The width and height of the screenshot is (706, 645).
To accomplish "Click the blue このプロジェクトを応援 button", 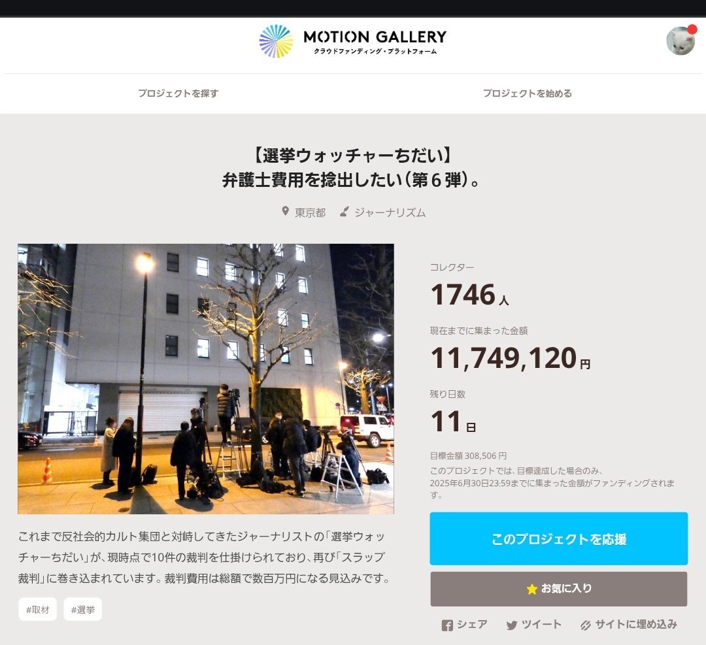I will pyautogui.click(x=559, y=538).
